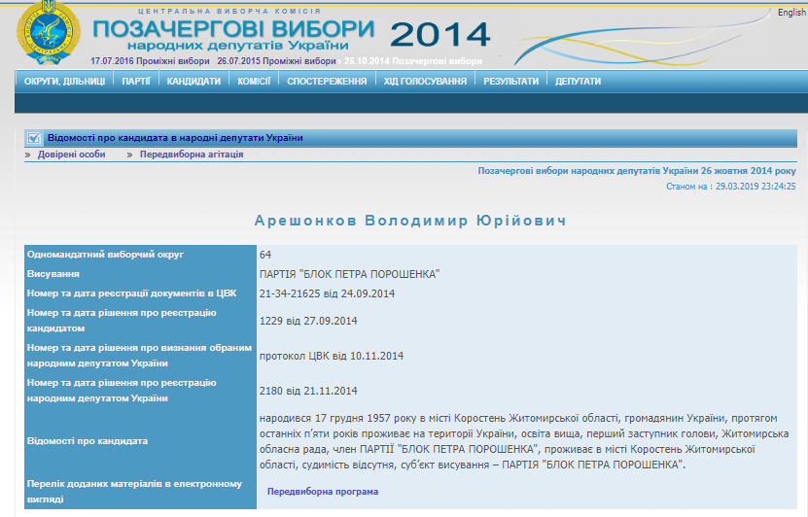This screenshot has width=808, height=517.
Task: Click the arrow bullet before Передвиборна агітація
Action: [130, 155]
